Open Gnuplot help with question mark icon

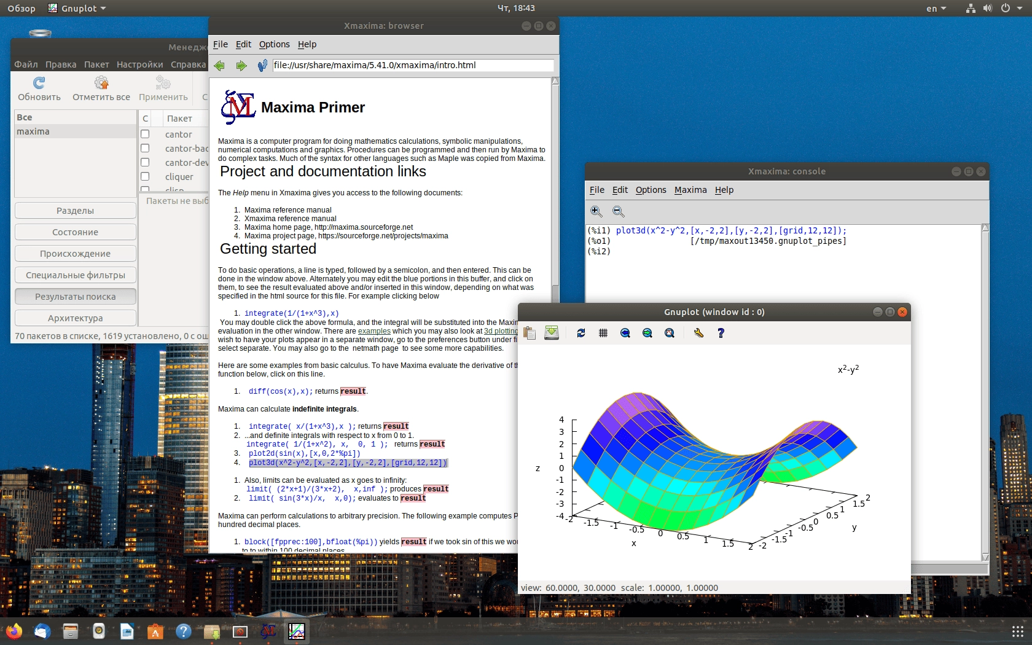click(x=721, y=333)
